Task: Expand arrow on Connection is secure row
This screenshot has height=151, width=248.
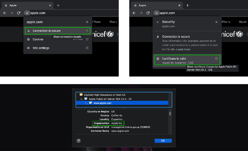Action: pyautogui.click(x=87, y=31)
